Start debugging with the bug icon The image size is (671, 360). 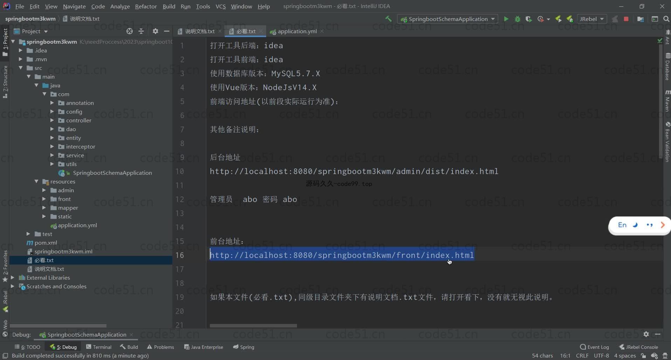pos(517,19)
